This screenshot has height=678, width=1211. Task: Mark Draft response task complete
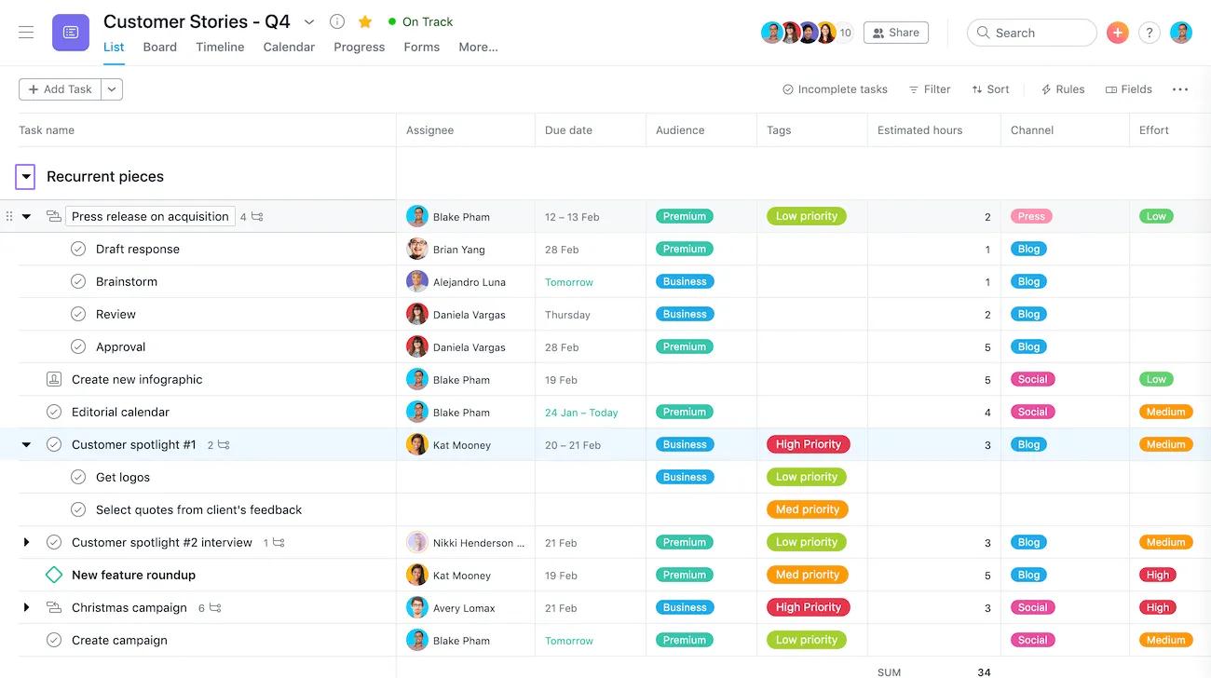coord(78,249)
